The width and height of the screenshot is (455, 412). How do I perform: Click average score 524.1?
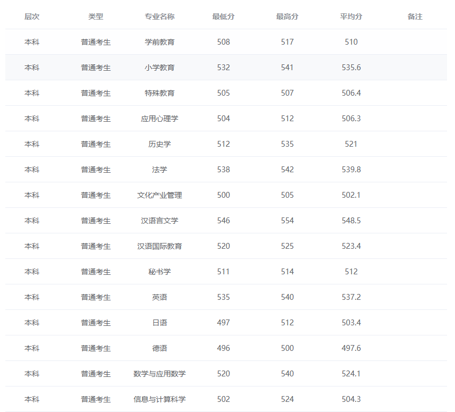[x=351, y=374]
